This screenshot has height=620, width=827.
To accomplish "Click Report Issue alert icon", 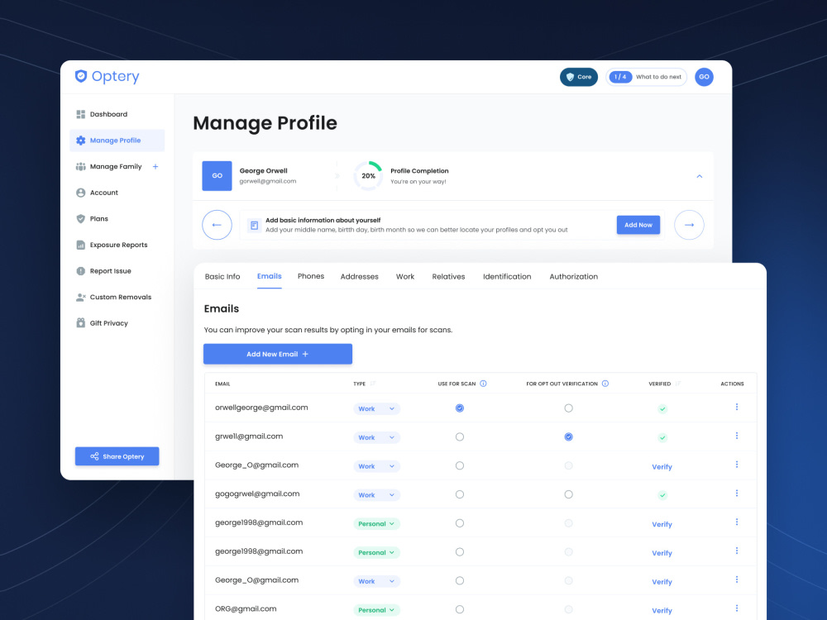I will coord(81,271).
